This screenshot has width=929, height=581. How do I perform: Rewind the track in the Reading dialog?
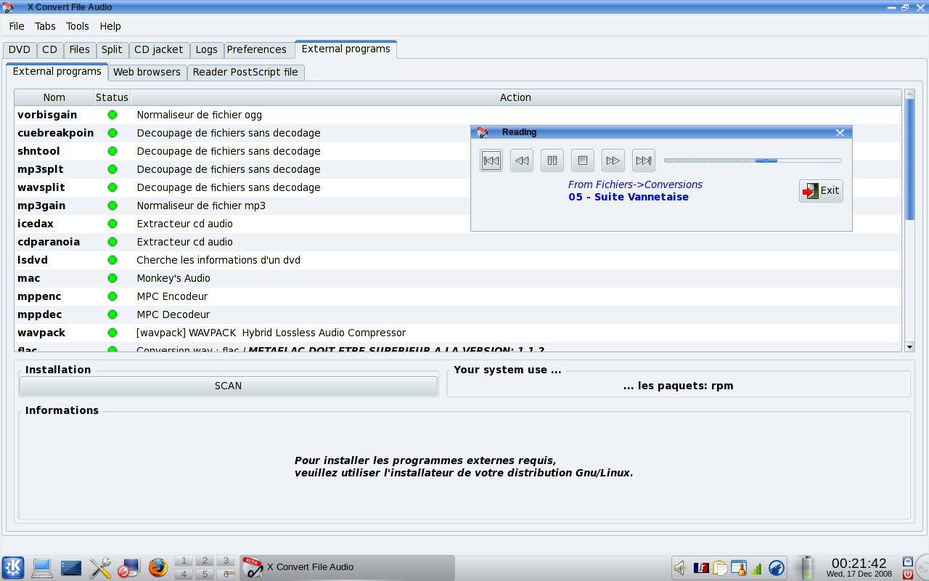(522, 161)
